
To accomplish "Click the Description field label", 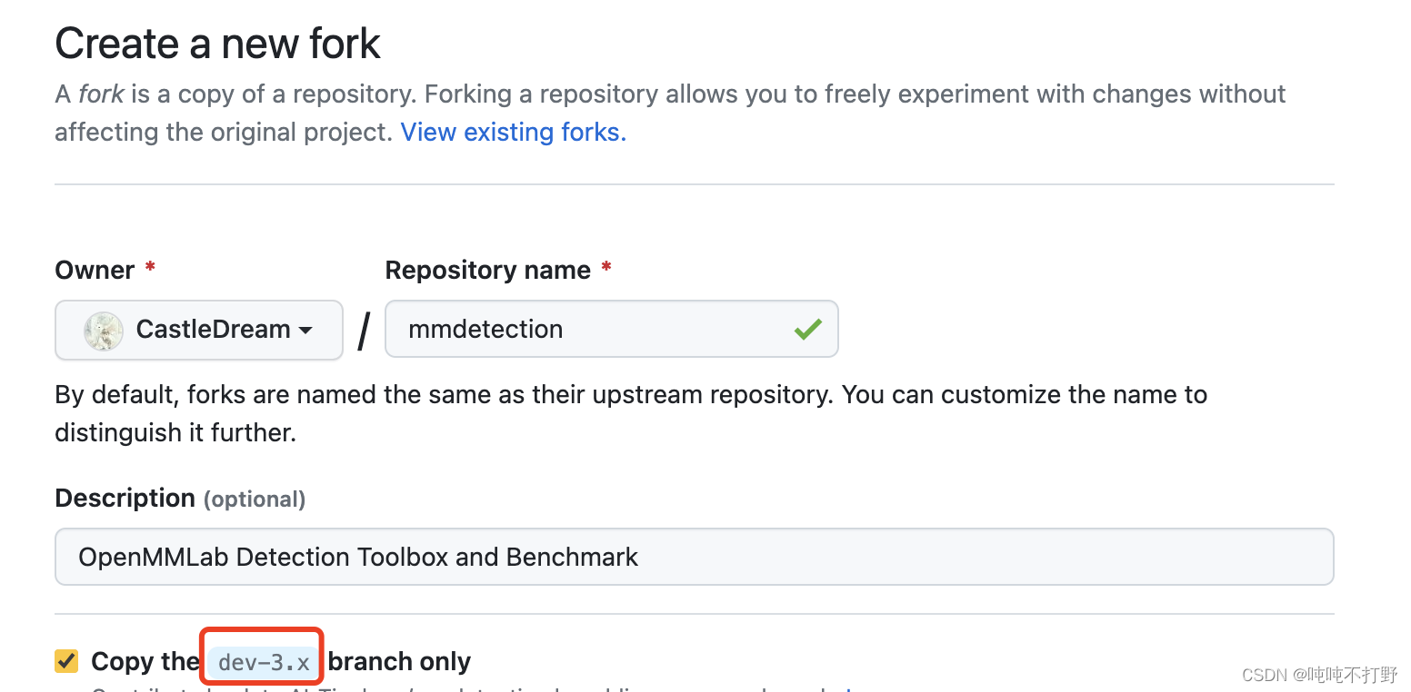I will pyautogui.click(x=125, y=499).
